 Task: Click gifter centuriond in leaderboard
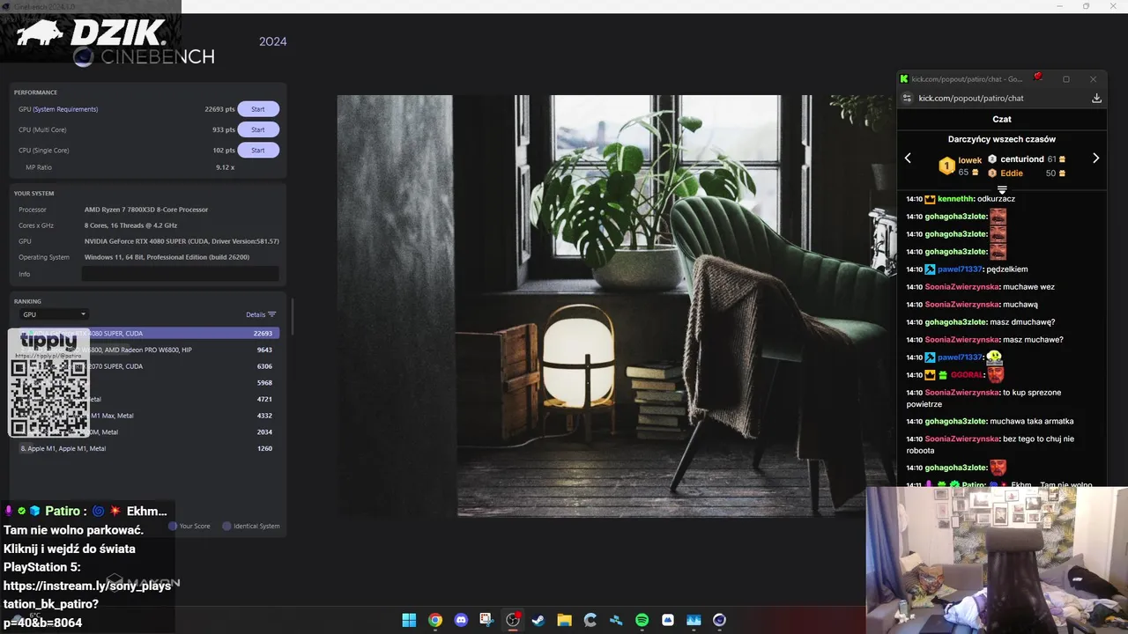point(1022,159)
